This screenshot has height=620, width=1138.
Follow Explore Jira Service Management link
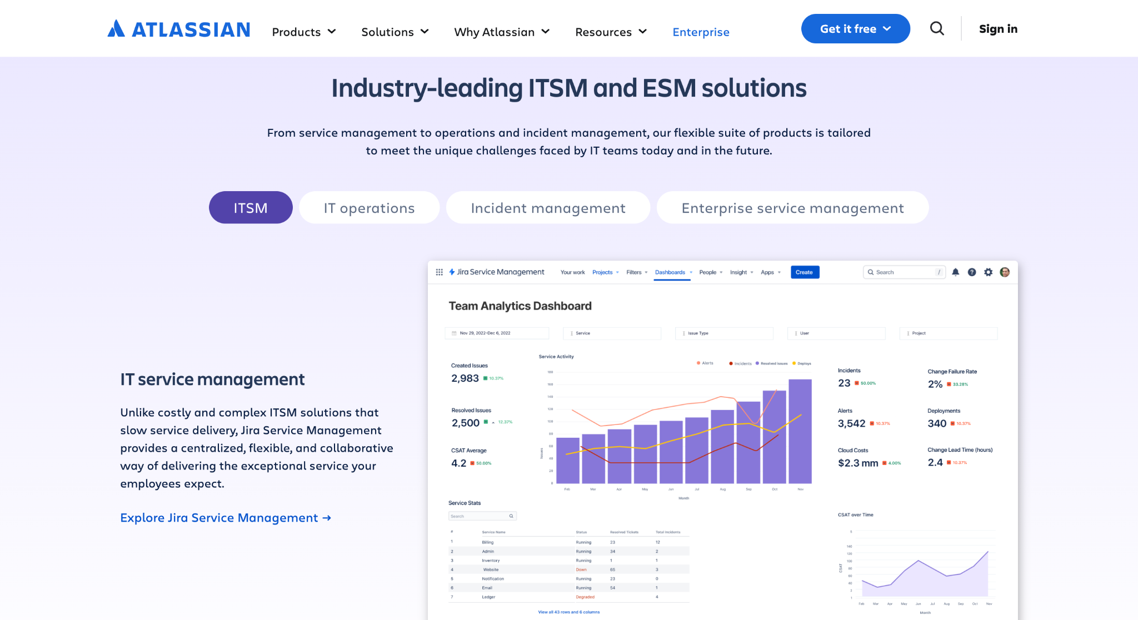pyautogui.click(x=226, y=518)
